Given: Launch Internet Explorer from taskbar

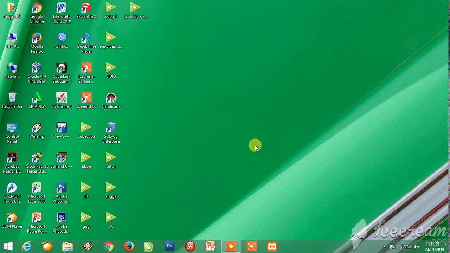Looking at the screenshot, I should (x=27, y=246).
